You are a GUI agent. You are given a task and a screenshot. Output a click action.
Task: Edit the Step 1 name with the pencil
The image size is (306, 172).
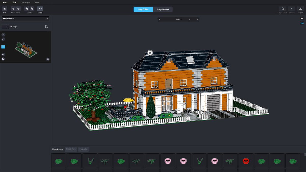(x=189, y=19)
